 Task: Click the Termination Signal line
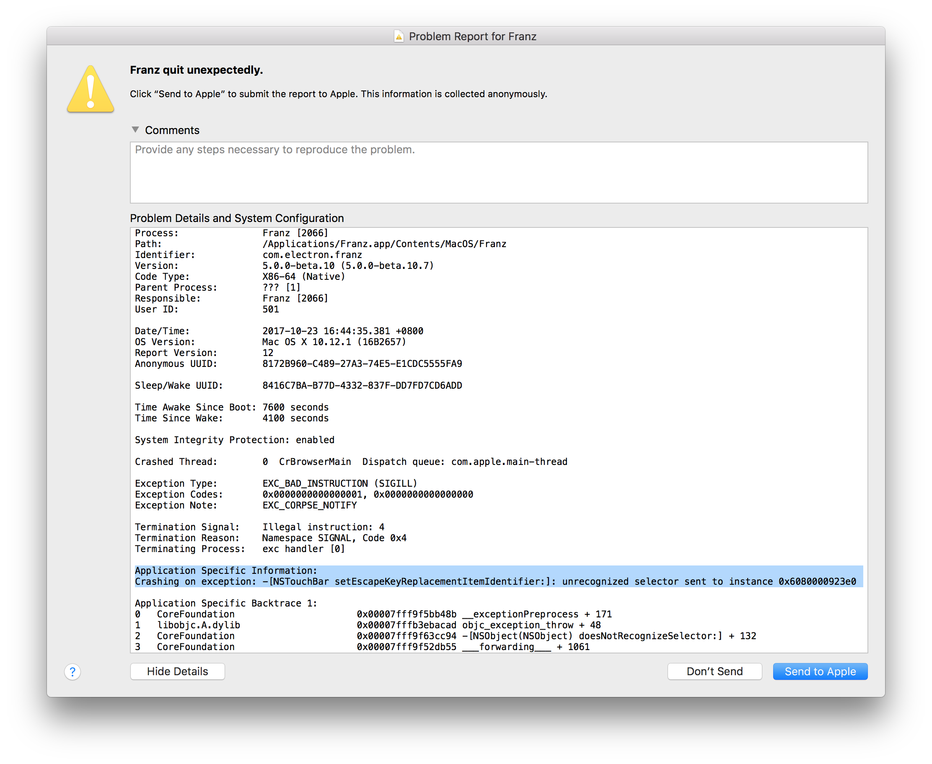pos(260,527)
